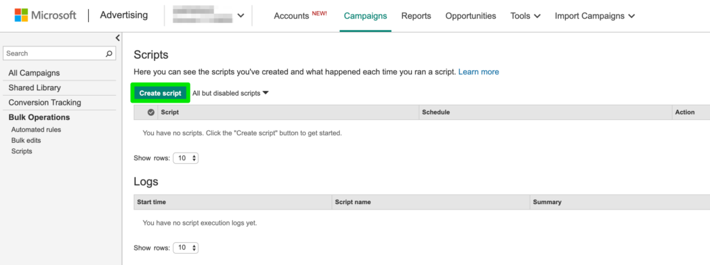The width and height of the screenshot is (710, 265).
Task: Expand the Tools menu
Action: (x=526, y=16)
